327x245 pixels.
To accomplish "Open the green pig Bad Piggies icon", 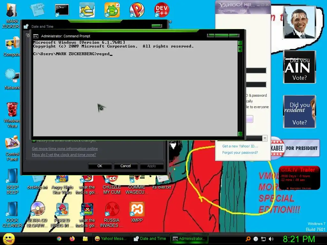I will 112,10.
